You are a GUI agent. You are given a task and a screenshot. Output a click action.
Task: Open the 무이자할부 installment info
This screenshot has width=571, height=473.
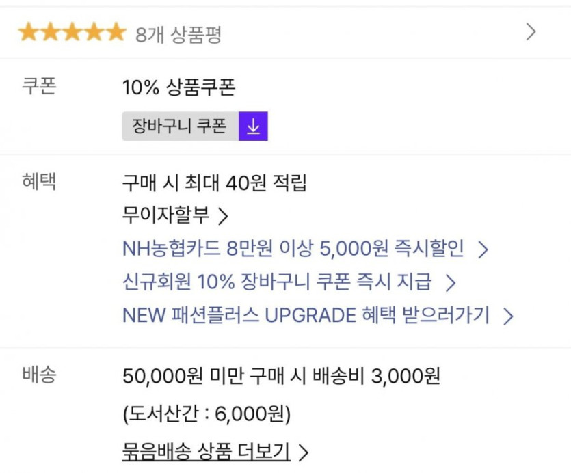point(165,216)
